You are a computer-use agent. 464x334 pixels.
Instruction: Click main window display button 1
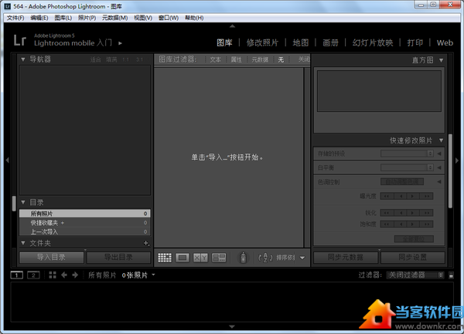click(x=16, y=275)
